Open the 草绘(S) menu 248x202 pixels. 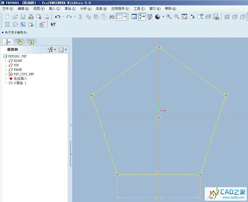70,9
